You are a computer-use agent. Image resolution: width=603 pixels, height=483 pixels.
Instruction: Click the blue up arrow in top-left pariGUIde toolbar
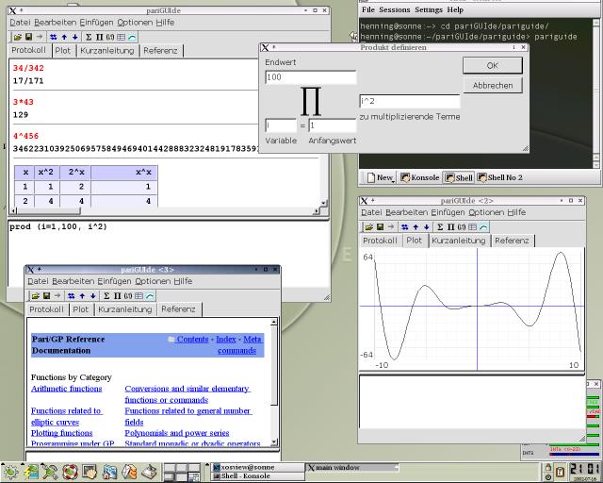[x=64, y=36]
